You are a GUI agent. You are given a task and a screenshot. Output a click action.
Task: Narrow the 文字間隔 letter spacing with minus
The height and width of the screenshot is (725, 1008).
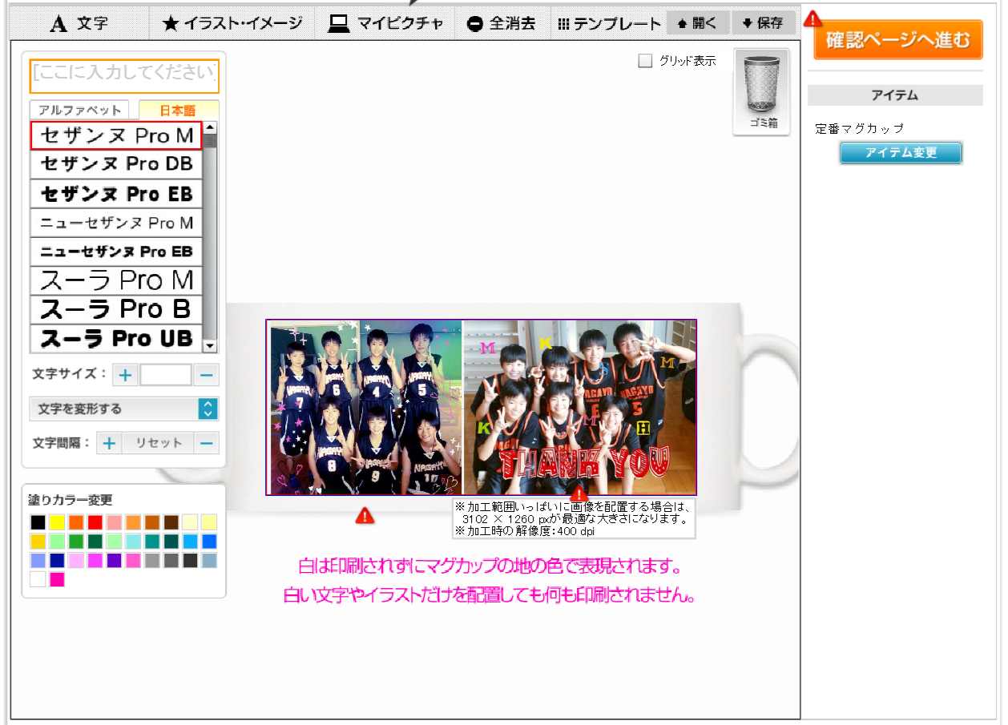coord(206,443)
